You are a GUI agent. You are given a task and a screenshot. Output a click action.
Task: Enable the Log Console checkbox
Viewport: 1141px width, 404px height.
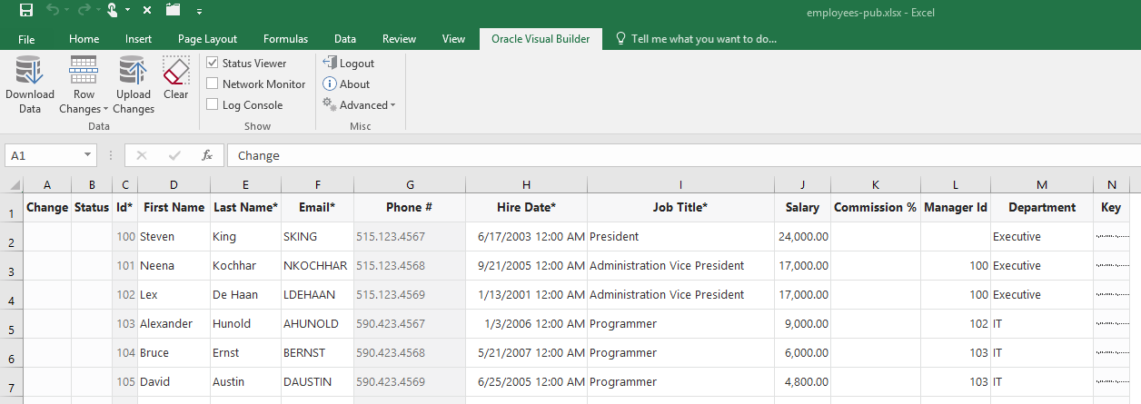(x=213, y=105)
